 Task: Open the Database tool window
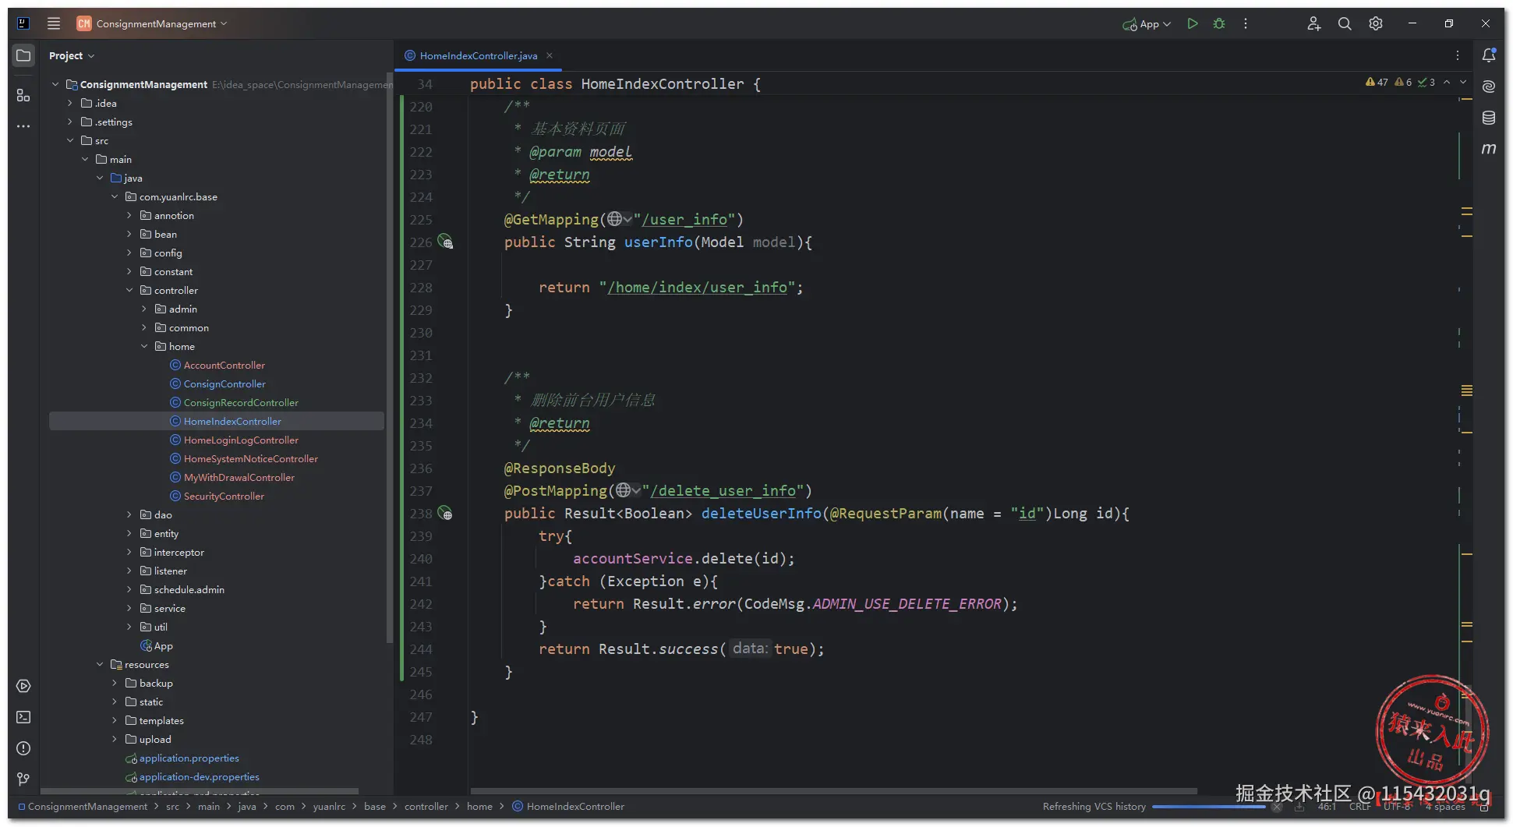(x=1489, y=118)
